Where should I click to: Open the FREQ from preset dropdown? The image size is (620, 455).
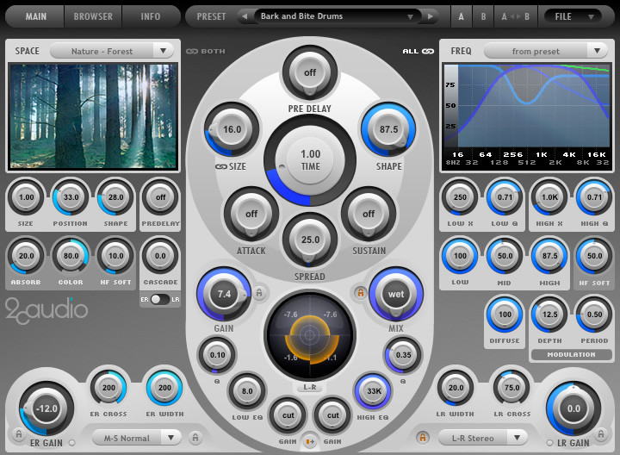coord(545,51)
